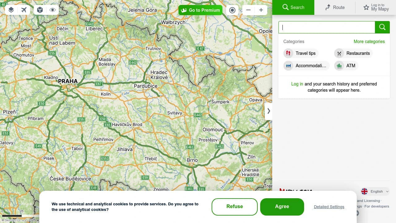396x223 pixels.
Task: Submit search with the green magnifier button
Action: [x=382, y=27]
